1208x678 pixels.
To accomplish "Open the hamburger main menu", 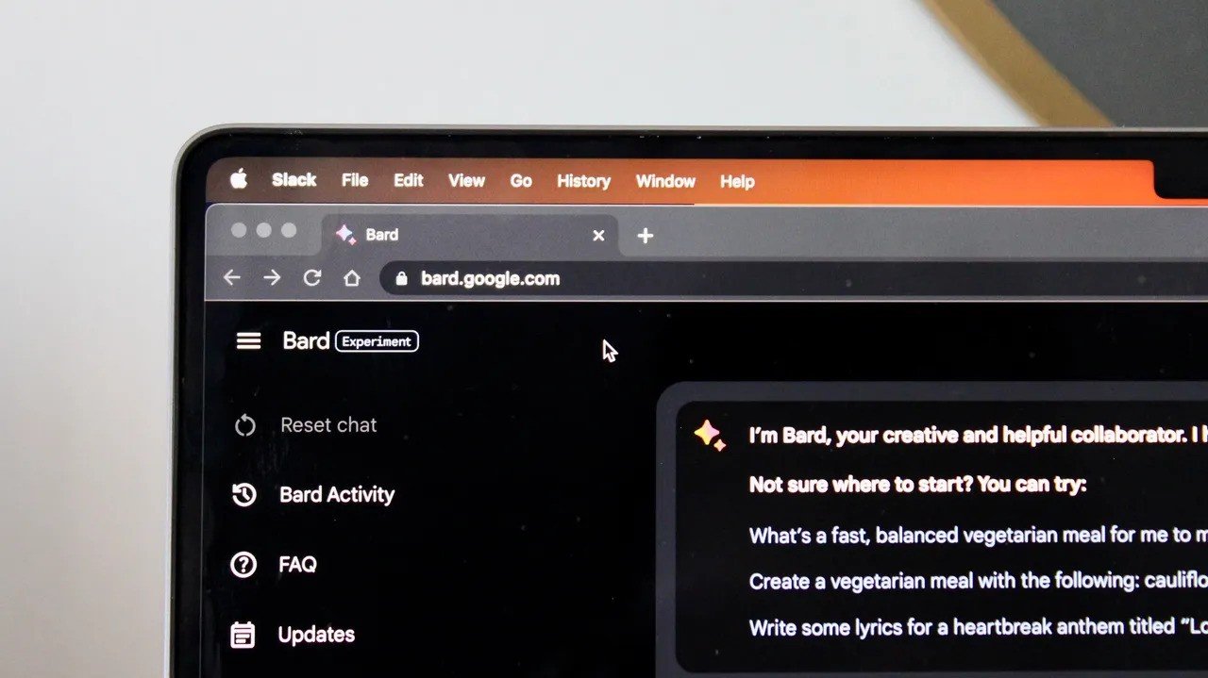I will [248, 340].
